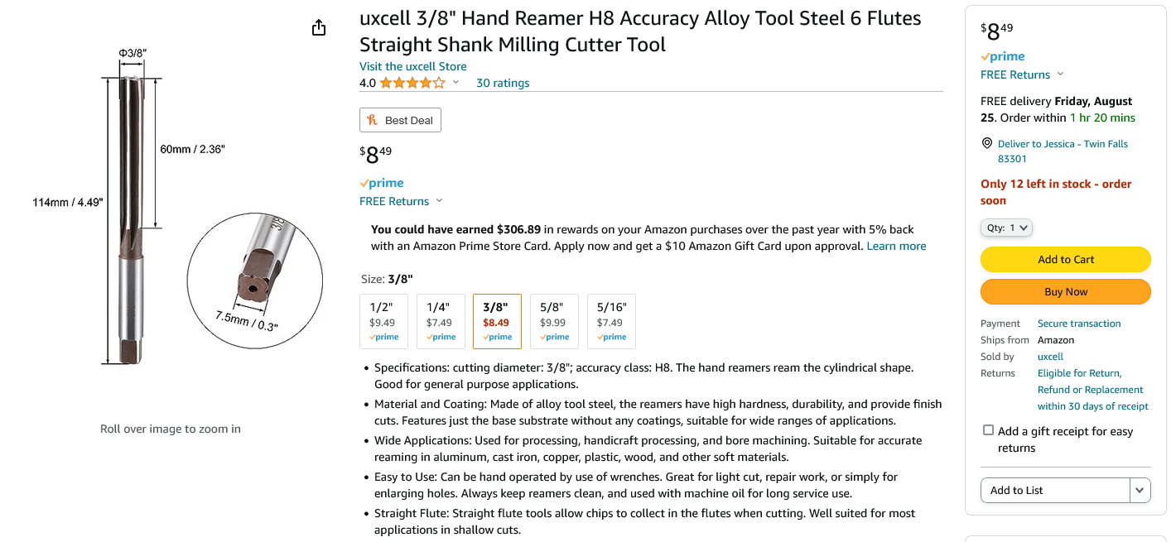Open the Visit the uxcell Store link

pyautogui.click(x=412, y=66)
